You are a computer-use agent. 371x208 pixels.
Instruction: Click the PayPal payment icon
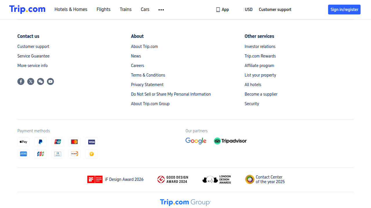41,142
